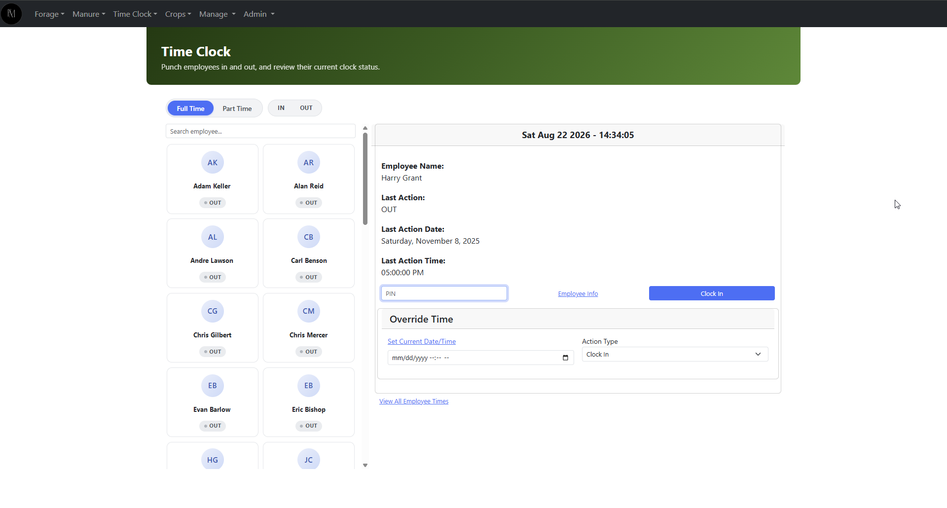
Task: Click the Carl Benson name label
Action: click(x=309, y=260)
